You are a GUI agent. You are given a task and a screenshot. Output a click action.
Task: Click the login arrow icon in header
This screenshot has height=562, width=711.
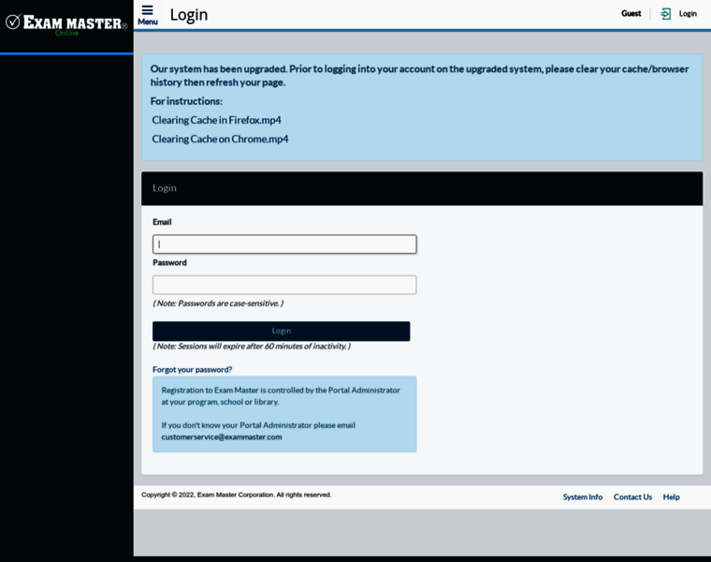tap(665, 14)
